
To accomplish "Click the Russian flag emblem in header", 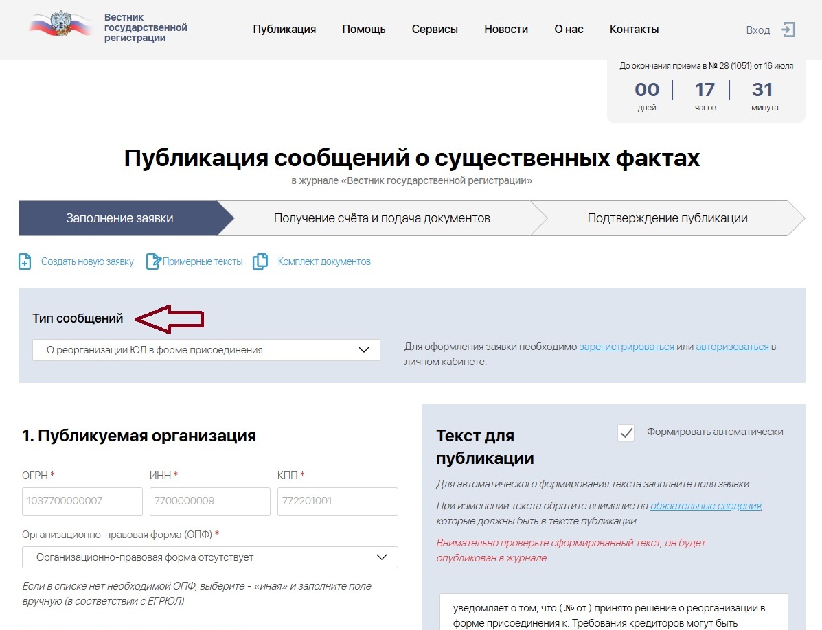I will [60, 23].
